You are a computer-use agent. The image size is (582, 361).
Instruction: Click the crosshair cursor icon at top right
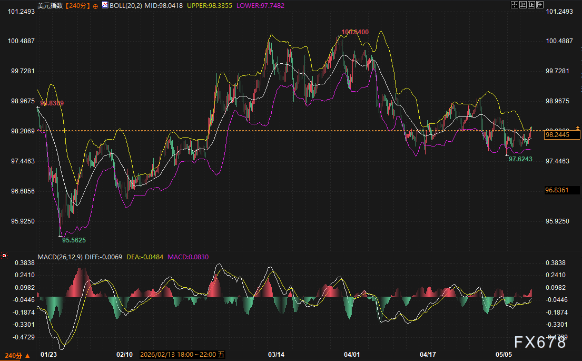pos(515,5)
